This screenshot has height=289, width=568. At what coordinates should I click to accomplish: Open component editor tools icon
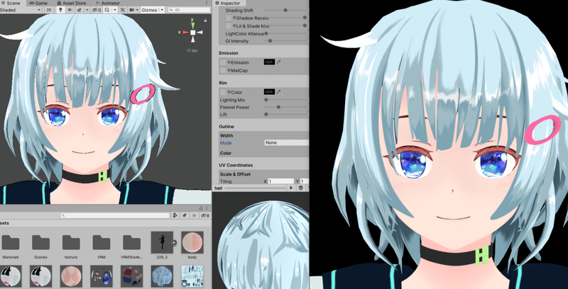pyautogui.click(x=123, y=10)
